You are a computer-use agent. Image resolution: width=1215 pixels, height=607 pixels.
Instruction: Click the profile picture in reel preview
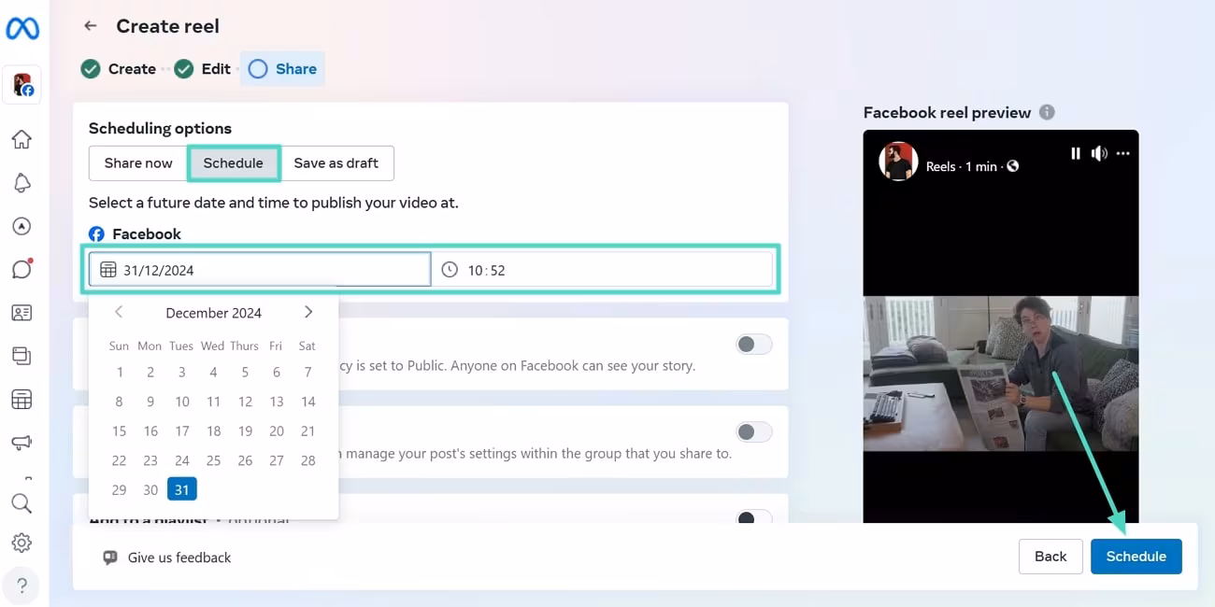(x=898, y=162)
